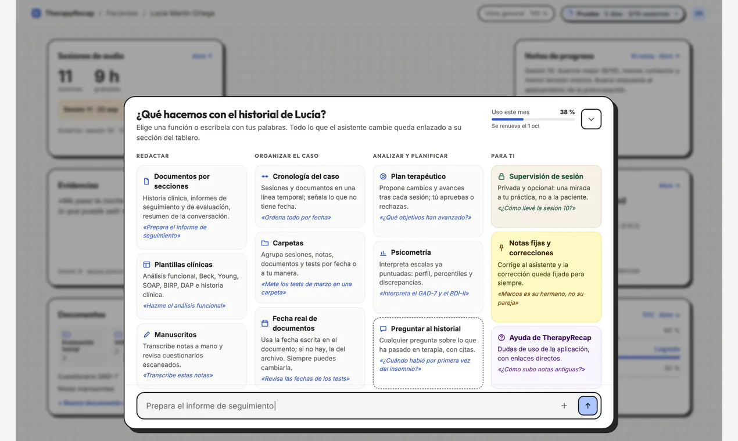The image size is (738, 441).
Task: Click the question mark icon beside Ayuda de TherapyRecap
Action: (x=501, y=338)
